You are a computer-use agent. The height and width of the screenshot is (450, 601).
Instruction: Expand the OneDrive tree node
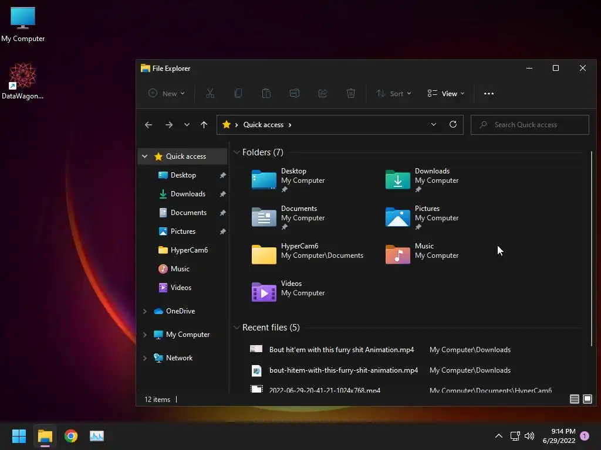(144, 311)
